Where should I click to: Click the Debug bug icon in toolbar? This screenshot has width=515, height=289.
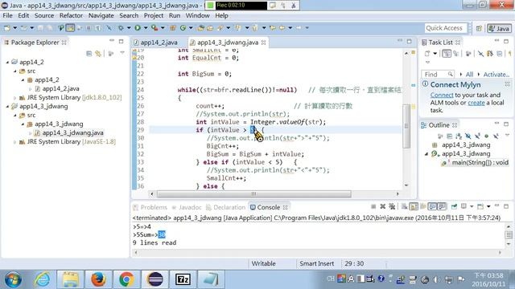point(121,28)
